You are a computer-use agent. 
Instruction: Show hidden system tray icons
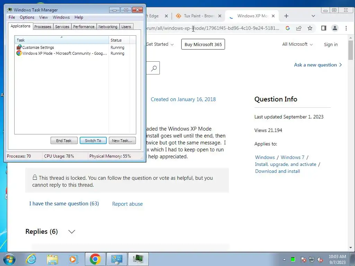(284, 259)
